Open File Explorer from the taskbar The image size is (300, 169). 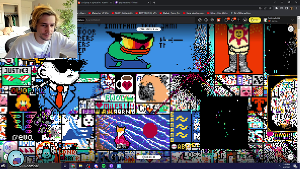81,166
